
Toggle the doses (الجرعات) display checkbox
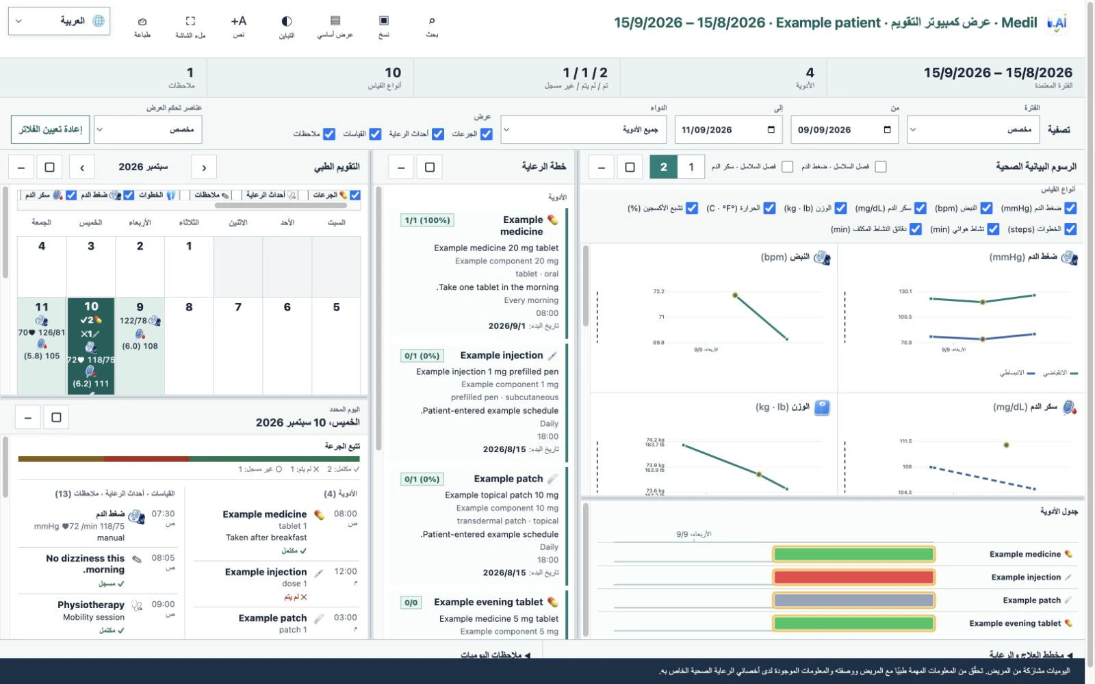[x=486, y=134]
